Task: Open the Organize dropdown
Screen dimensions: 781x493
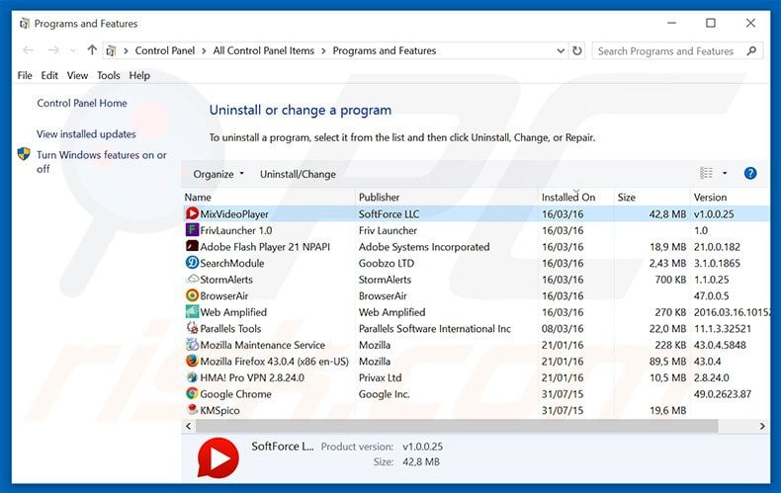Action: click(218, 174)
